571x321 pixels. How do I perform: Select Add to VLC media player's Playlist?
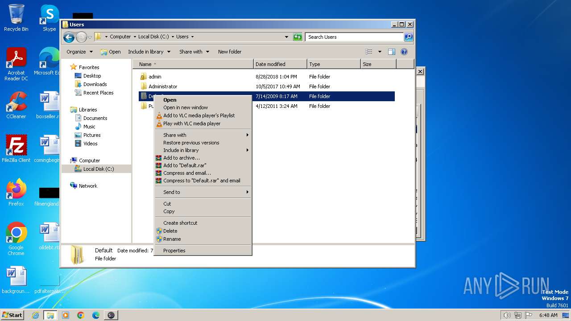203,115
